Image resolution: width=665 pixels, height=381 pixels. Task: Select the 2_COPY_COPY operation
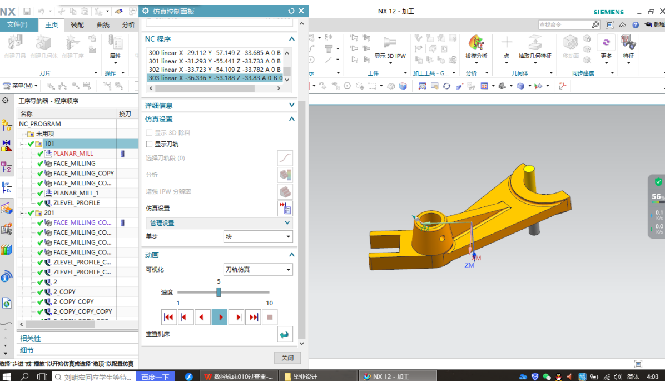73,301
